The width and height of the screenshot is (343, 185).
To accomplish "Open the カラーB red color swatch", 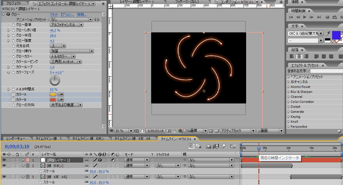I will (x=53, y=100).
